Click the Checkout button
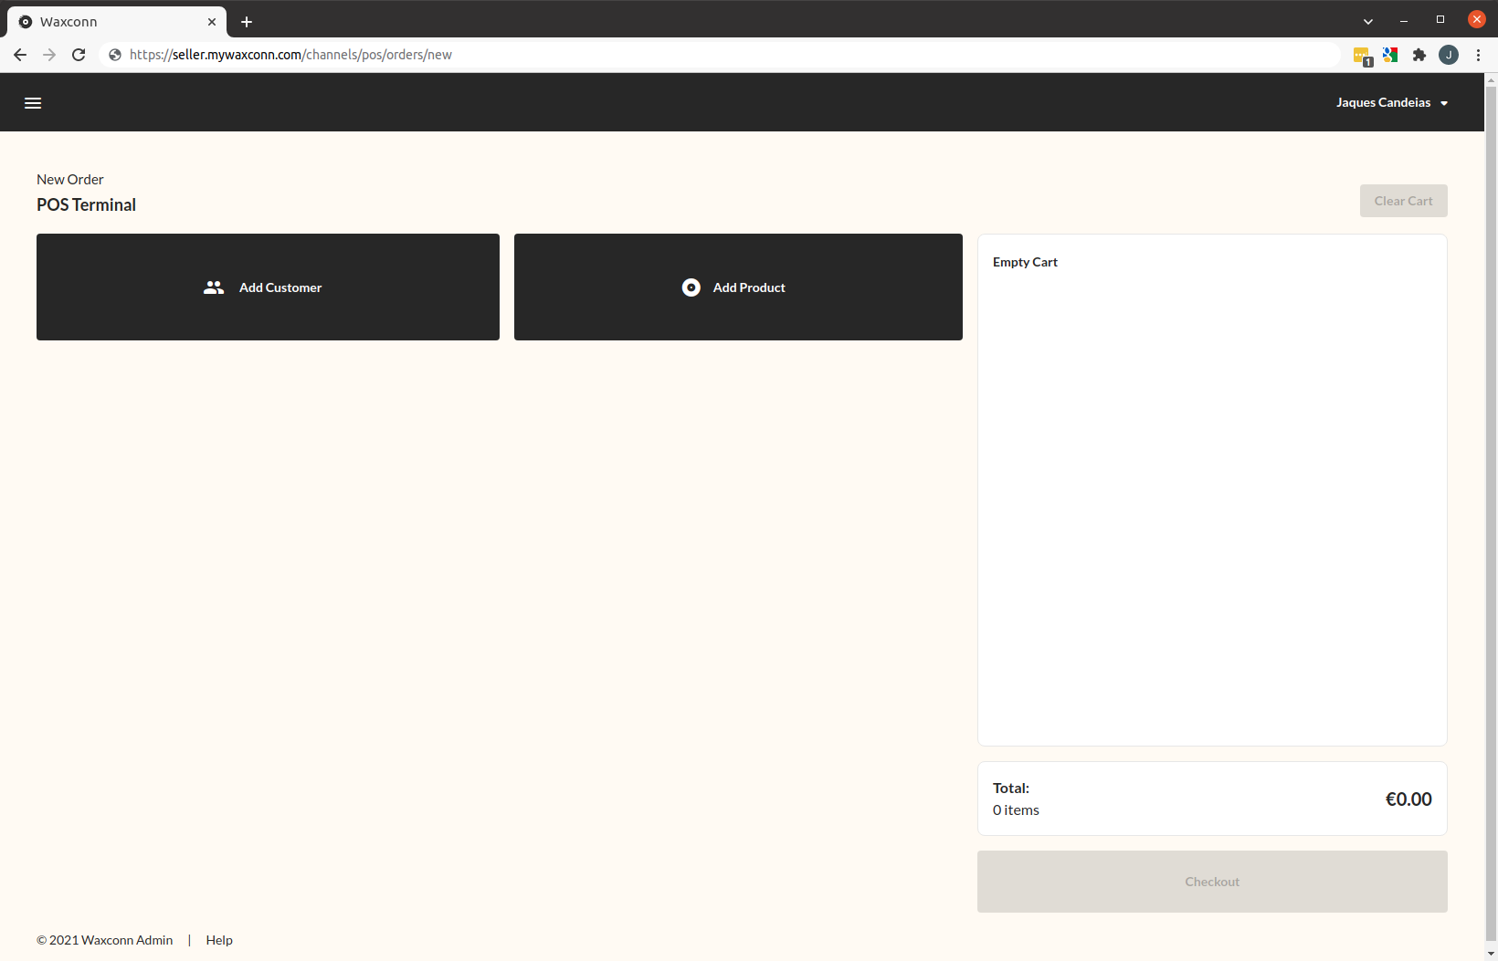1498x961 pixels. pos(1212,881)
